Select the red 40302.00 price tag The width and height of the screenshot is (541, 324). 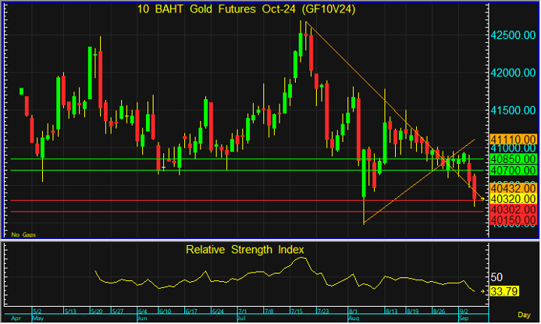511,211
